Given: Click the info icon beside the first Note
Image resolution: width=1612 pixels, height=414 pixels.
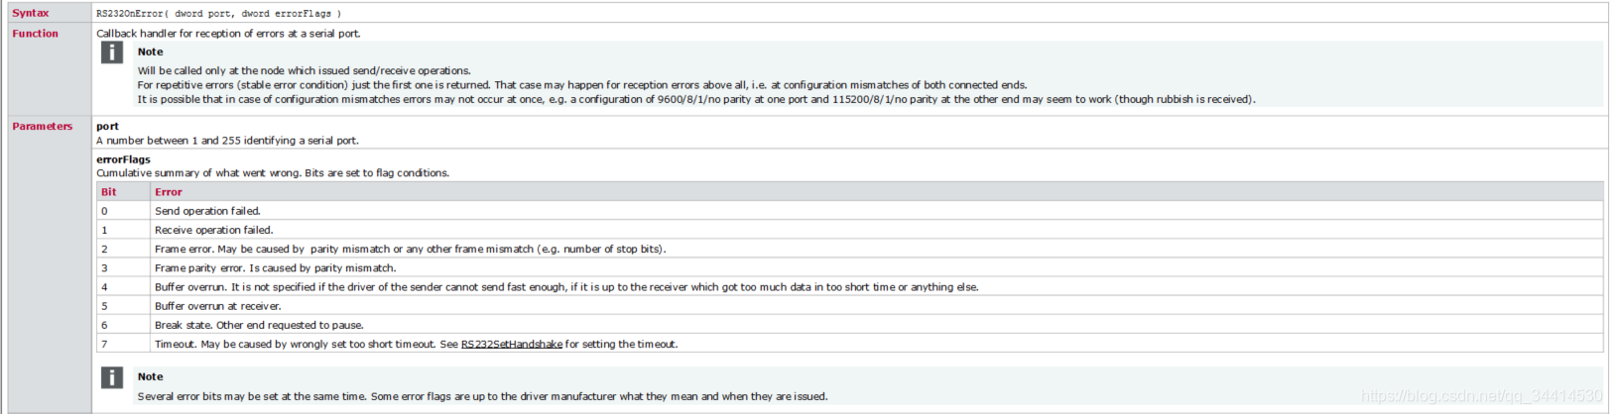Looking at the screenshot, I should pyautogui.click(x=112, y=52).
